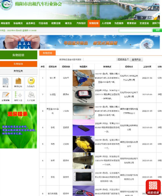The image size is (162, 196).
Task: Open the 汽车知识 nav item
Action: click(x=81, y=23)
